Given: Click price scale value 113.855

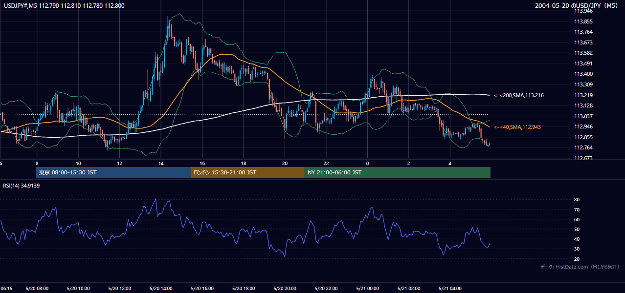Looking at the screenshot, I should click(583, 21).
